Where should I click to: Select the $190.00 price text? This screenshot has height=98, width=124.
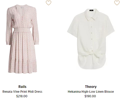click(90, 96)
